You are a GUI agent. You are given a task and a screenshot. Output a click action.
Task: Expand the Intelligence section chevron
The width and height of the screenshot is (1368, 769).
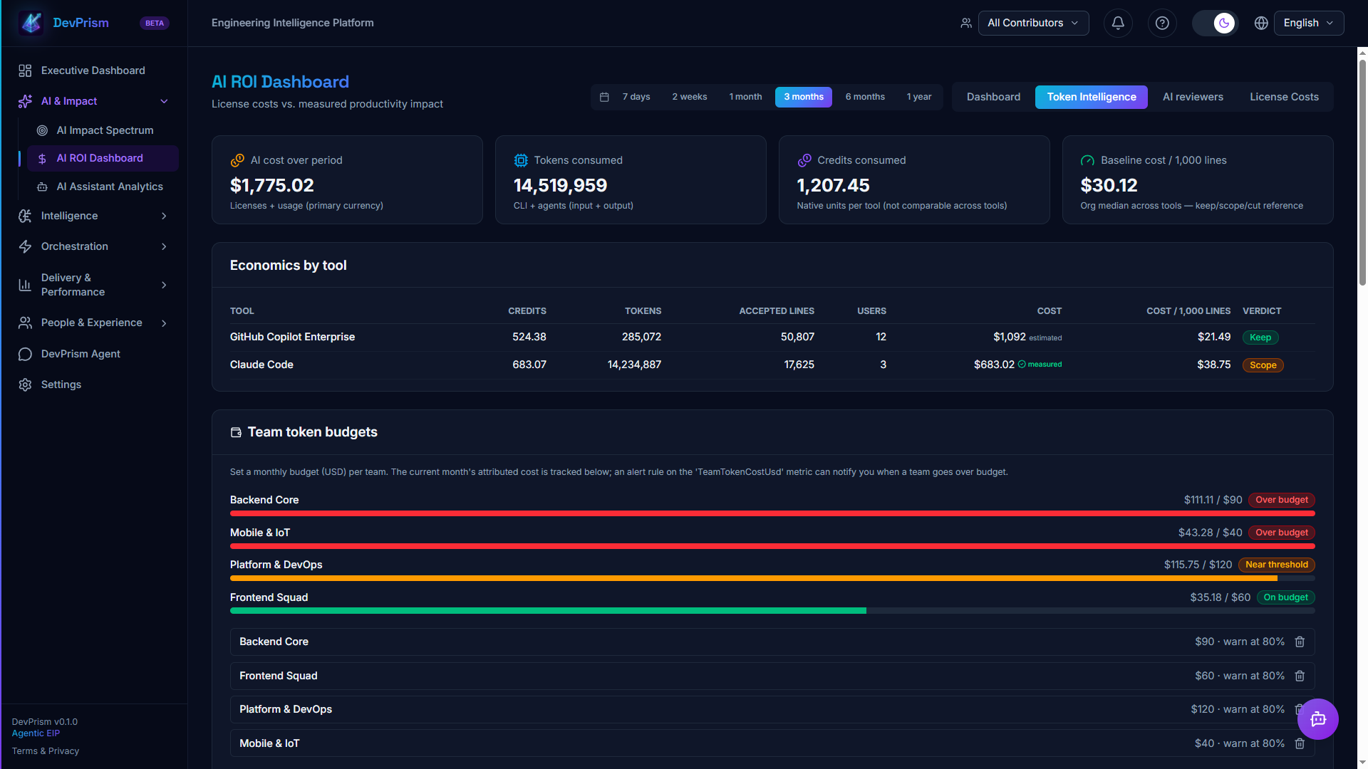164,216
